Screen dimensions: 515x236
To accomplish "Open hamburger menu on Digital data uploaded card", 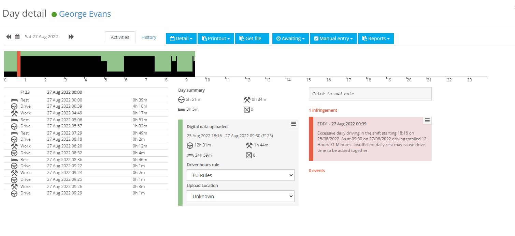I will (294, 124).
